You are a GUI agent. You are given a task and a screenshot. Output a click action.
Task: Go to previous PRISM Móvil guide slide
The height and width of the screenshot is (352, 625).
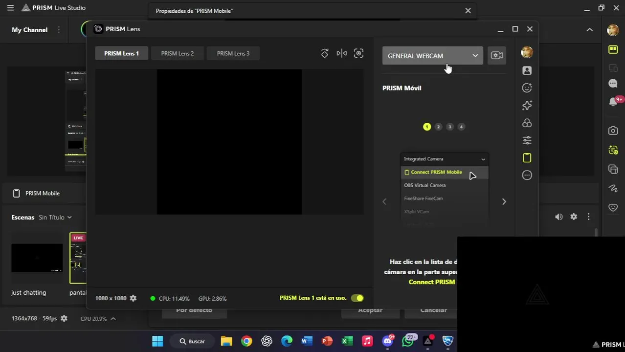coord(384,201)
